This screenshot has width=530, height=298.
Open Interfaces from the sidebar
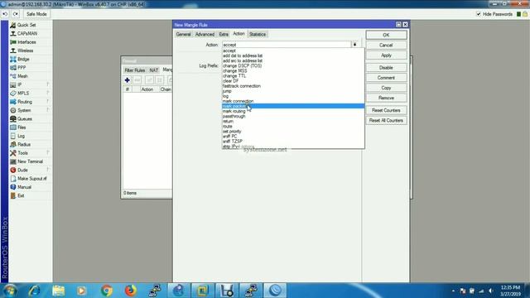(x=26, y=42)
